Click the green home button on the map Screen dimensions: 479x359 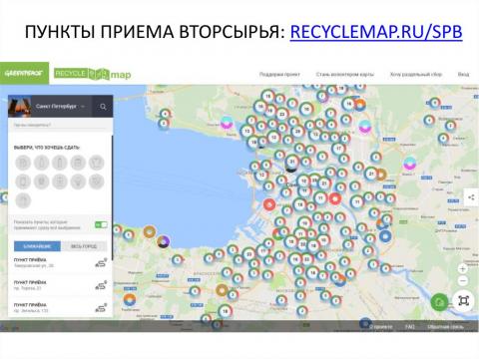coord(440,302)
